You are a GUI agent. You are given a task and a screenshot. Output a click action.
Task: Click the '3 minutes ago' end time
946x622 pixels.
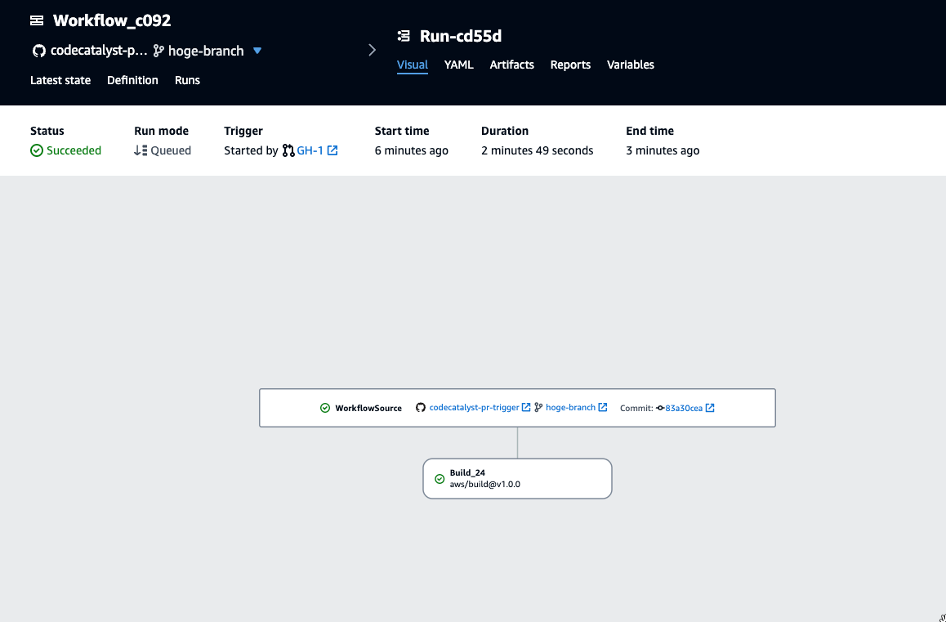point(663,150)
